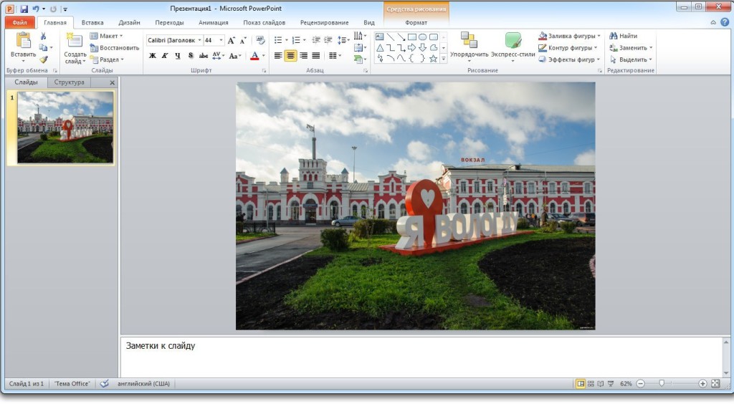The image size is (734, 404).
Task: Expand the shapes gallery More arrow
Action: click(443, 59)
